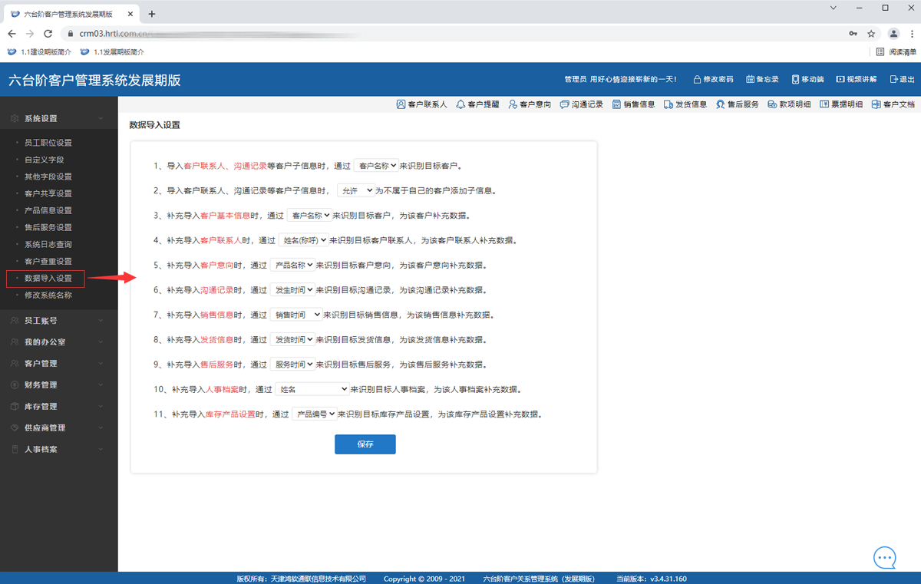Open the 允许 dropdown in rule 2
Viewport: 921px width, 584px height.
tap(355, 190)
